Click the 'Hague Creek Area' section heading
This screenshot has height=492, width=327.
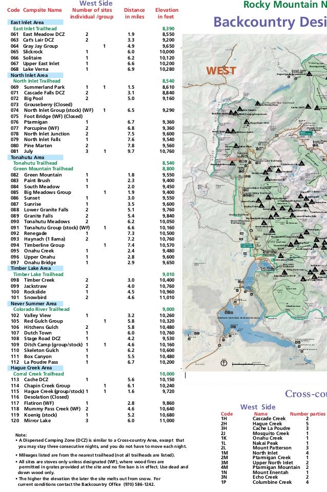(x=35, y=368)
